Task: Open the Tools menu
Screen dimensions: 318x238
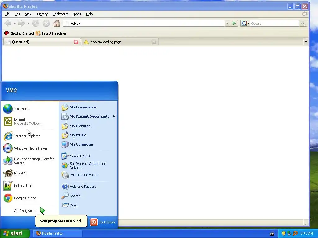Action: click(x=77, y=14)
